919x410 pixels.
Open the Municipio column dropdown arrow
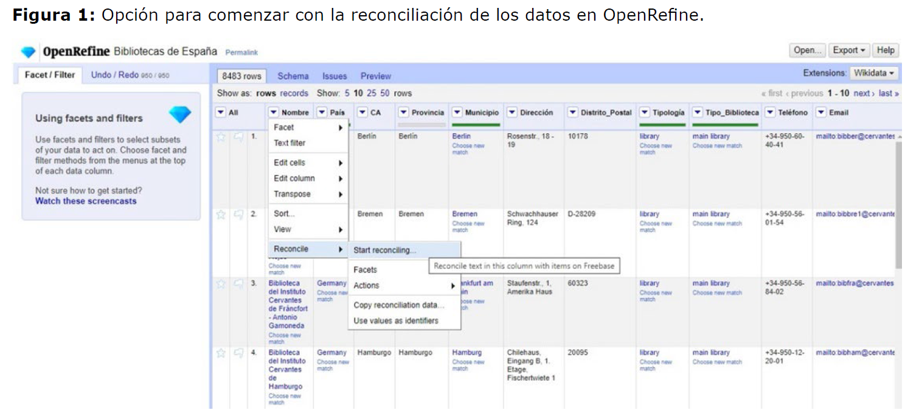point(457,113)
